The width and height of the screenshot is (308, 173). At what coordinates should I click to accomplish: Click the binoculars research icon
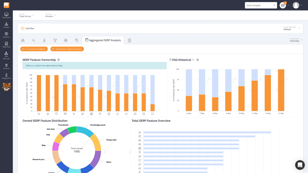click(x=23, y=40)
